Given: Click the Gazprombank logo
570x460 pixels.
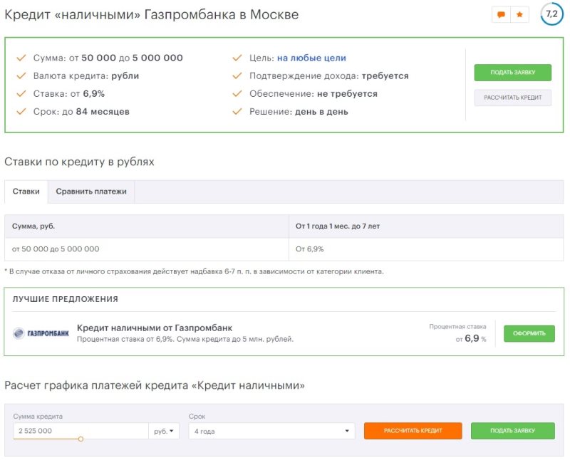Looking at the screenshot, I should (41, 333).
